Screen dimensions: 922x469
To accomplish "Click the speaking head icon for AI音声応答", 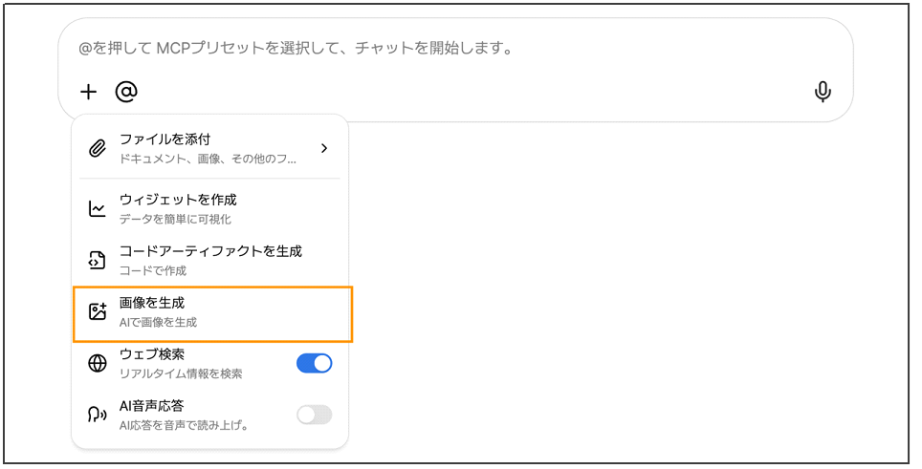I will (97, 415).
